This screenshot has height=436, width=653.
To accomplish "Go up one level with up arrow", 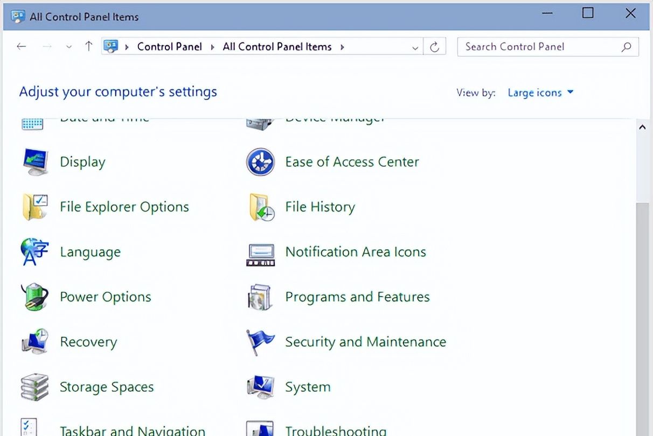I will coord(89,46).
